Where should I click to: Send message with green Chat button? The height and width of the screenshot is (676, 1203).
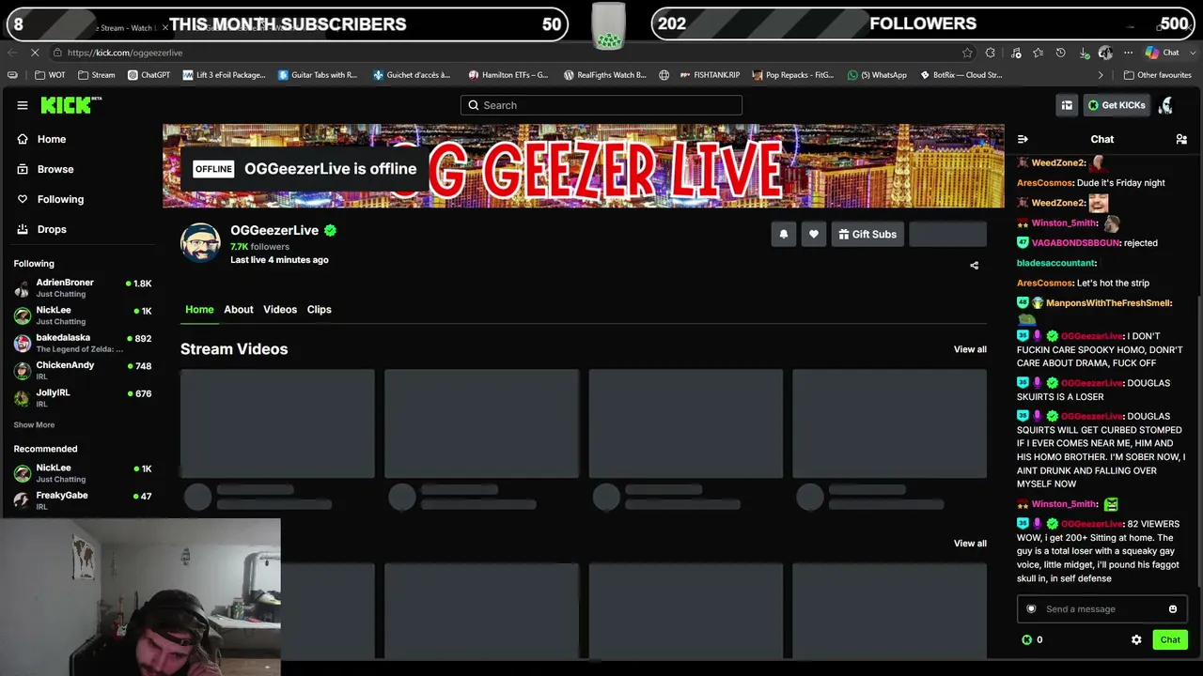pyautogui.click(x=1170, y=640)
